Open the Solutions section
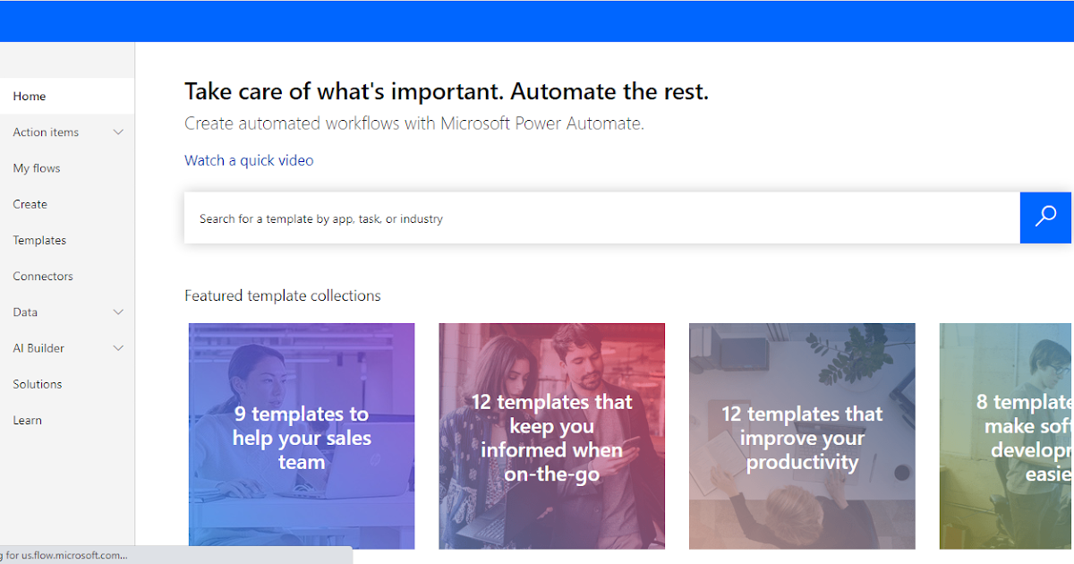This screenshot has height=564, width=1074. click(37, 383)
